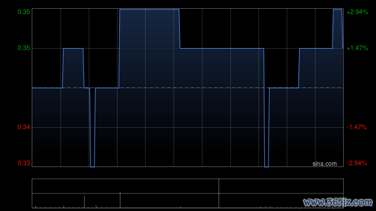Select the red 0.33 price label
This screenshot has width=376, height=211.
pyautogui.click(x=23, y=163)
